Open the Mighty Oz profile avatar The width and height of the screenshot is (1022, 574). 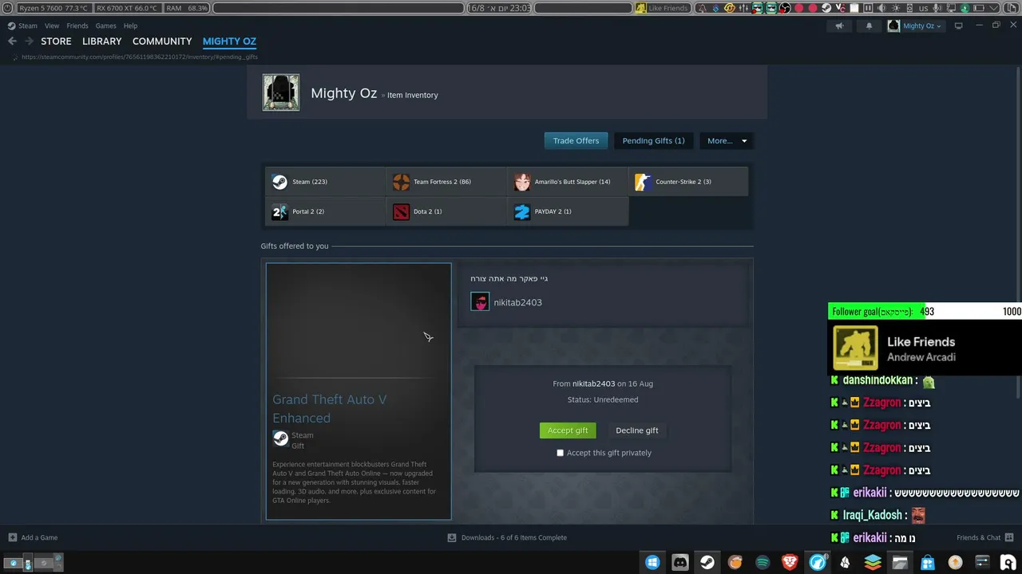click(281, 92)
